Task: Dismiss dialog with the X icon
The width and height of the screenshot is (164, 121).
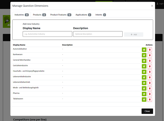Action: click(x=152, y=6)
